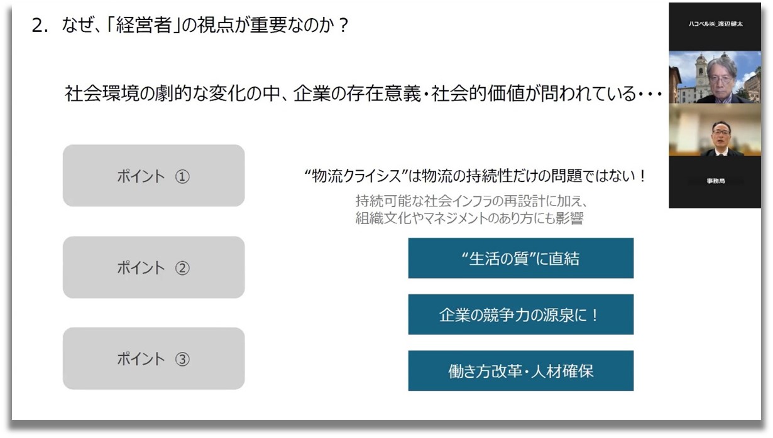Image resolution: width=773 pixels, height=438 pixels.
Task: Select the ポイント ② gray button
Action: [153, 268]
